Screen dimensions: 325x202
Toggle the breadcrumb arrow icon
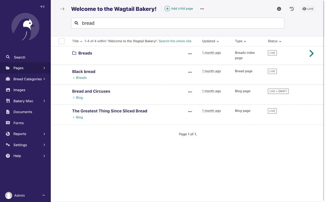(x=62, y=9)
